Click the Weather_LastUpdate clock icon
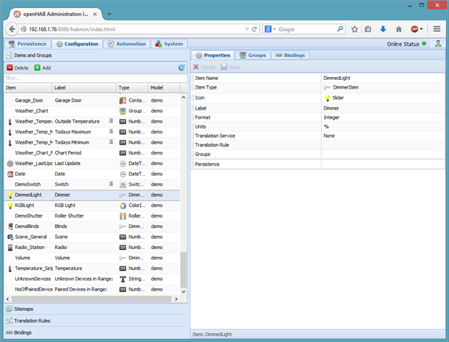 [x=9, y=163]
